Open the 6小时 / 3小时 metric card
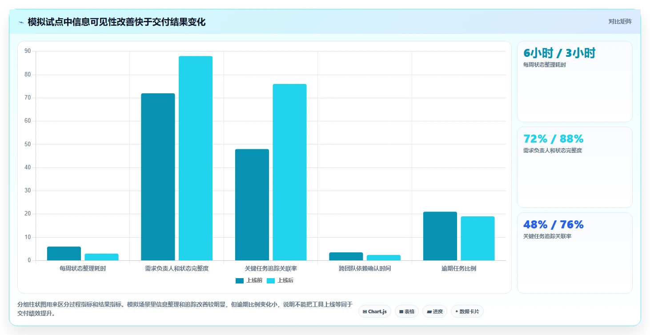 575,81
